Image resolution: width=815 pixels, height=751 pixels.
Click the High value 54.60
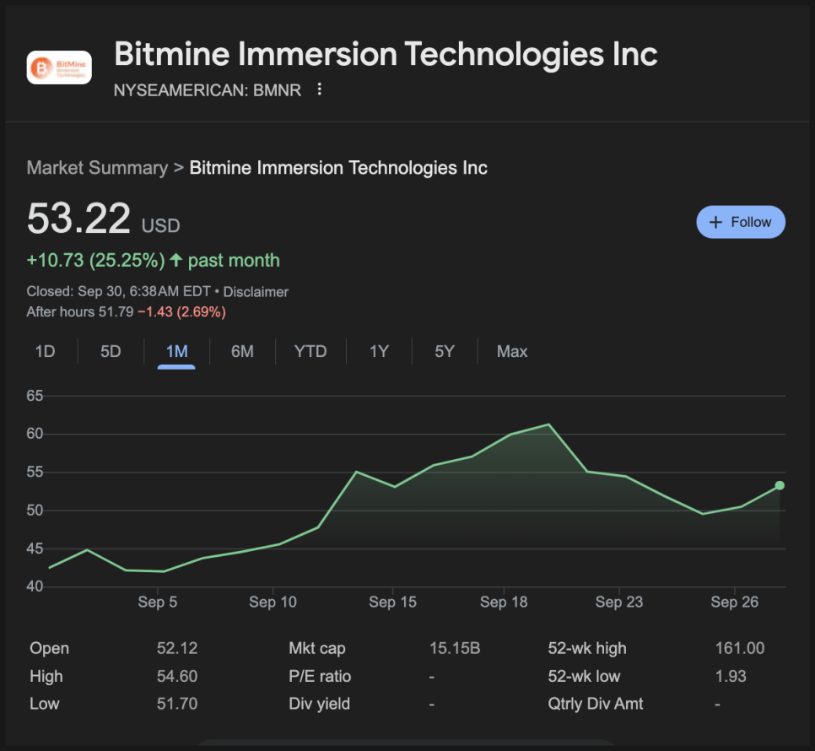tap(177, 676)
